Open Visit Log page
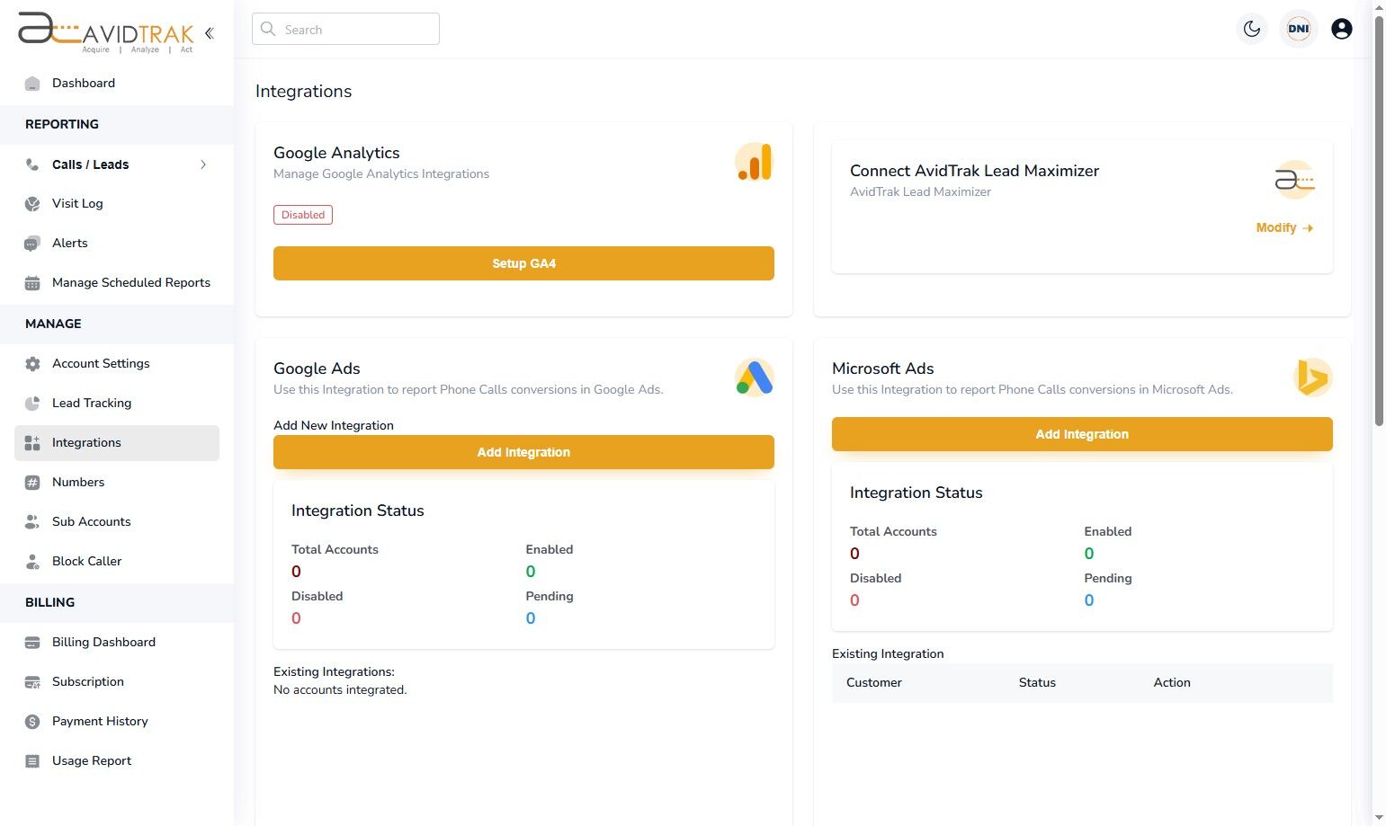 77,204
